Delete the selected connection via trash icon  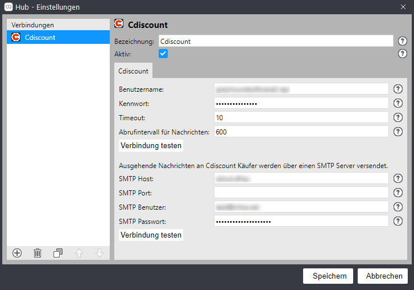click(x=38, y=253)
